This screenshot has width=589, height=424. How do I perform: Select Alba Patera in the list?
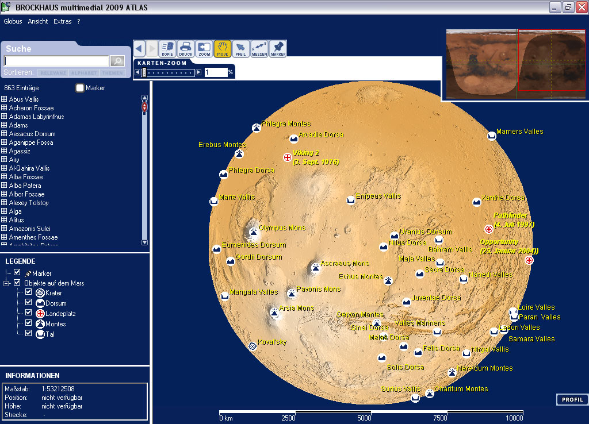[25, 186]
